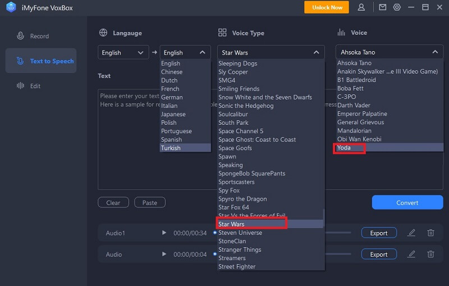Delete the Audio clip
The width and height of the screenshot is (449, 286).
pyautogui.click(x=430, y=254)
